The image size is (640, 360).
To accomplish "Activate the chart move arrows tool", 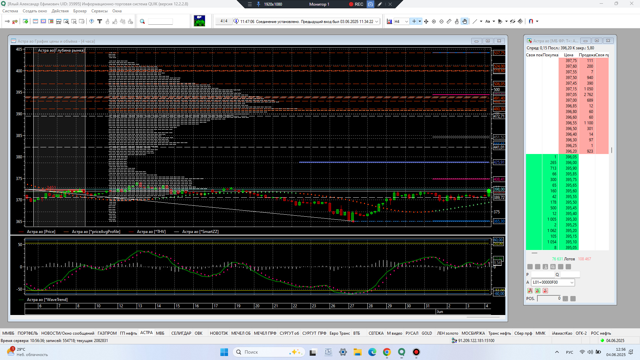I will point(426,21).
